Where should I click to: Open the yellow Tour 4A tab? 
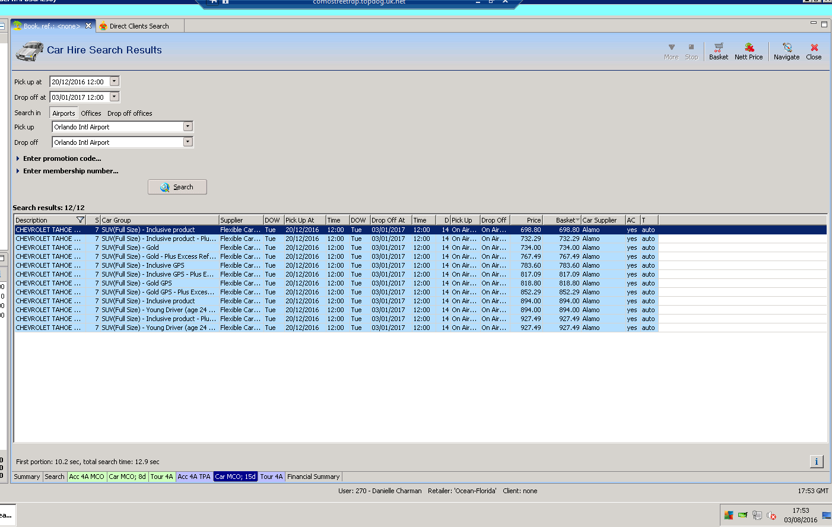161,477
